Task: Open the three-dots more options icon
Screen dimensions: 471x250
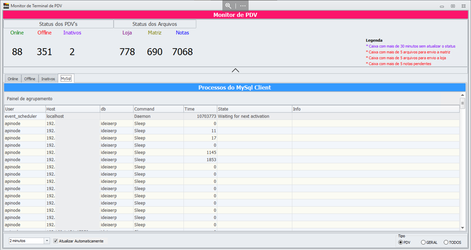Action: point(243,6)
